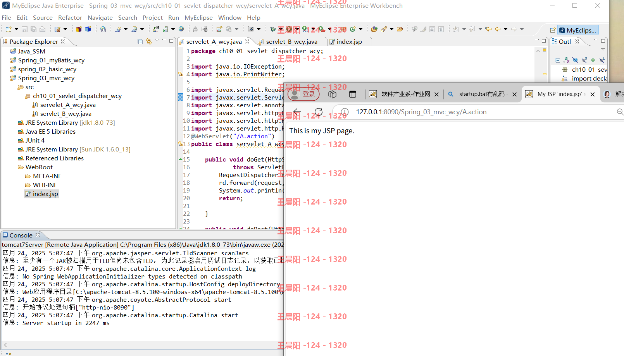Click the browser vertical tabs icon
Screen dimensions: 624x356
pos(352,94)
